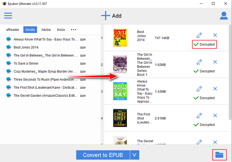Image resolution: width=232 pixels, height=162 pixels.
Task: Open the user account icon
Action: click(223, 16)
